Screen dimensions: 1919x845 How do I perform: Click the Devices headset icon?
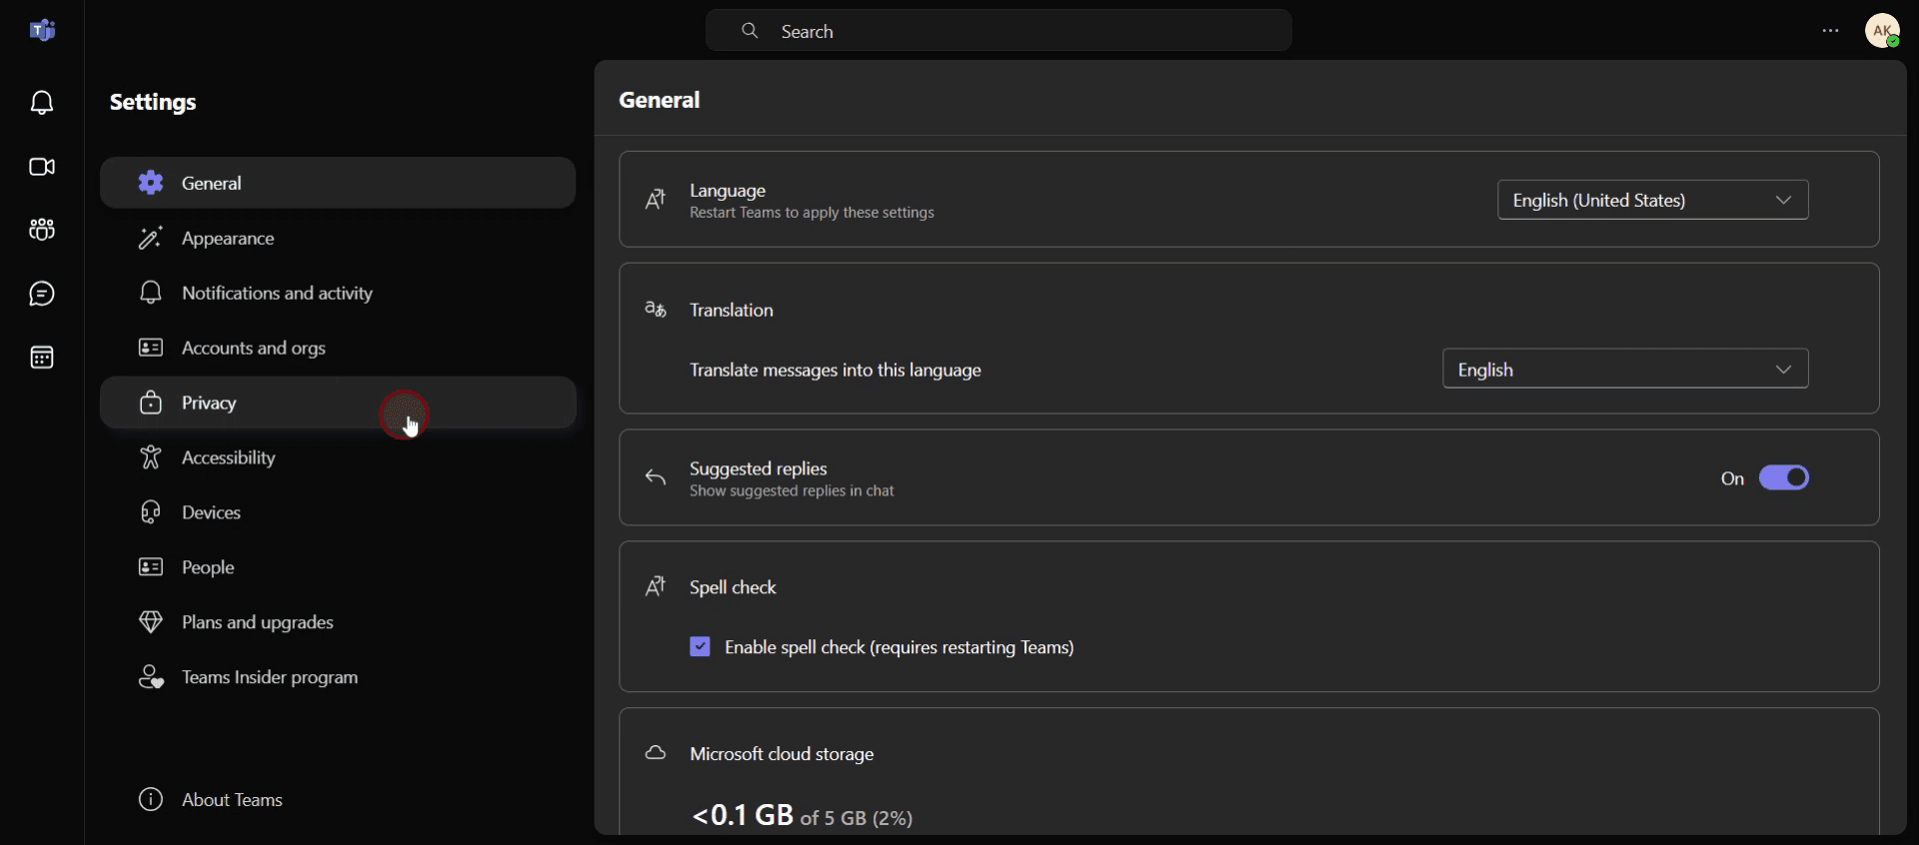[x=151, y=512]
